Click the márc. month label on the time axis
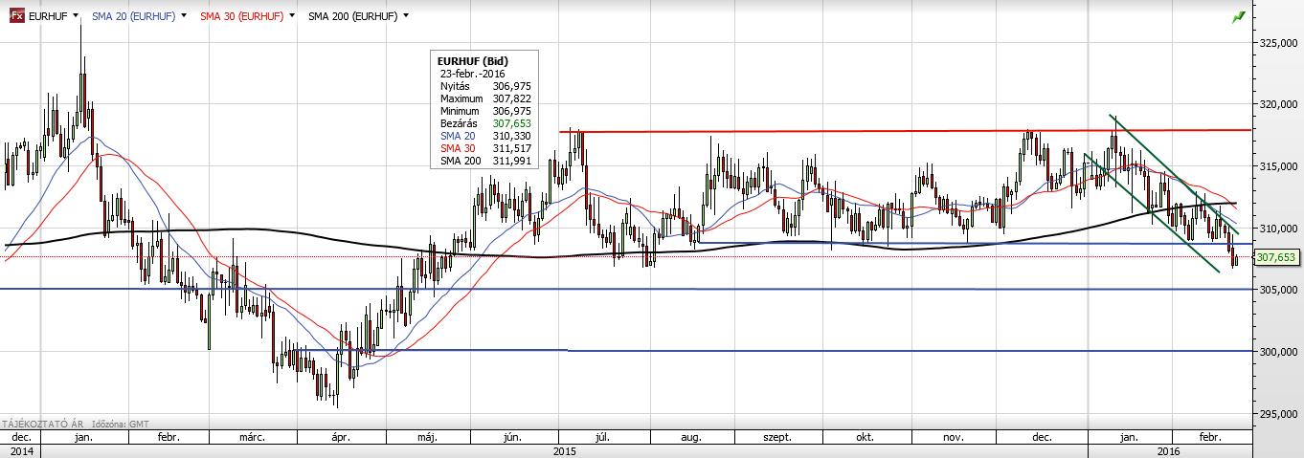This screenshot has height=458, width=1304. [x=252, y=437]
